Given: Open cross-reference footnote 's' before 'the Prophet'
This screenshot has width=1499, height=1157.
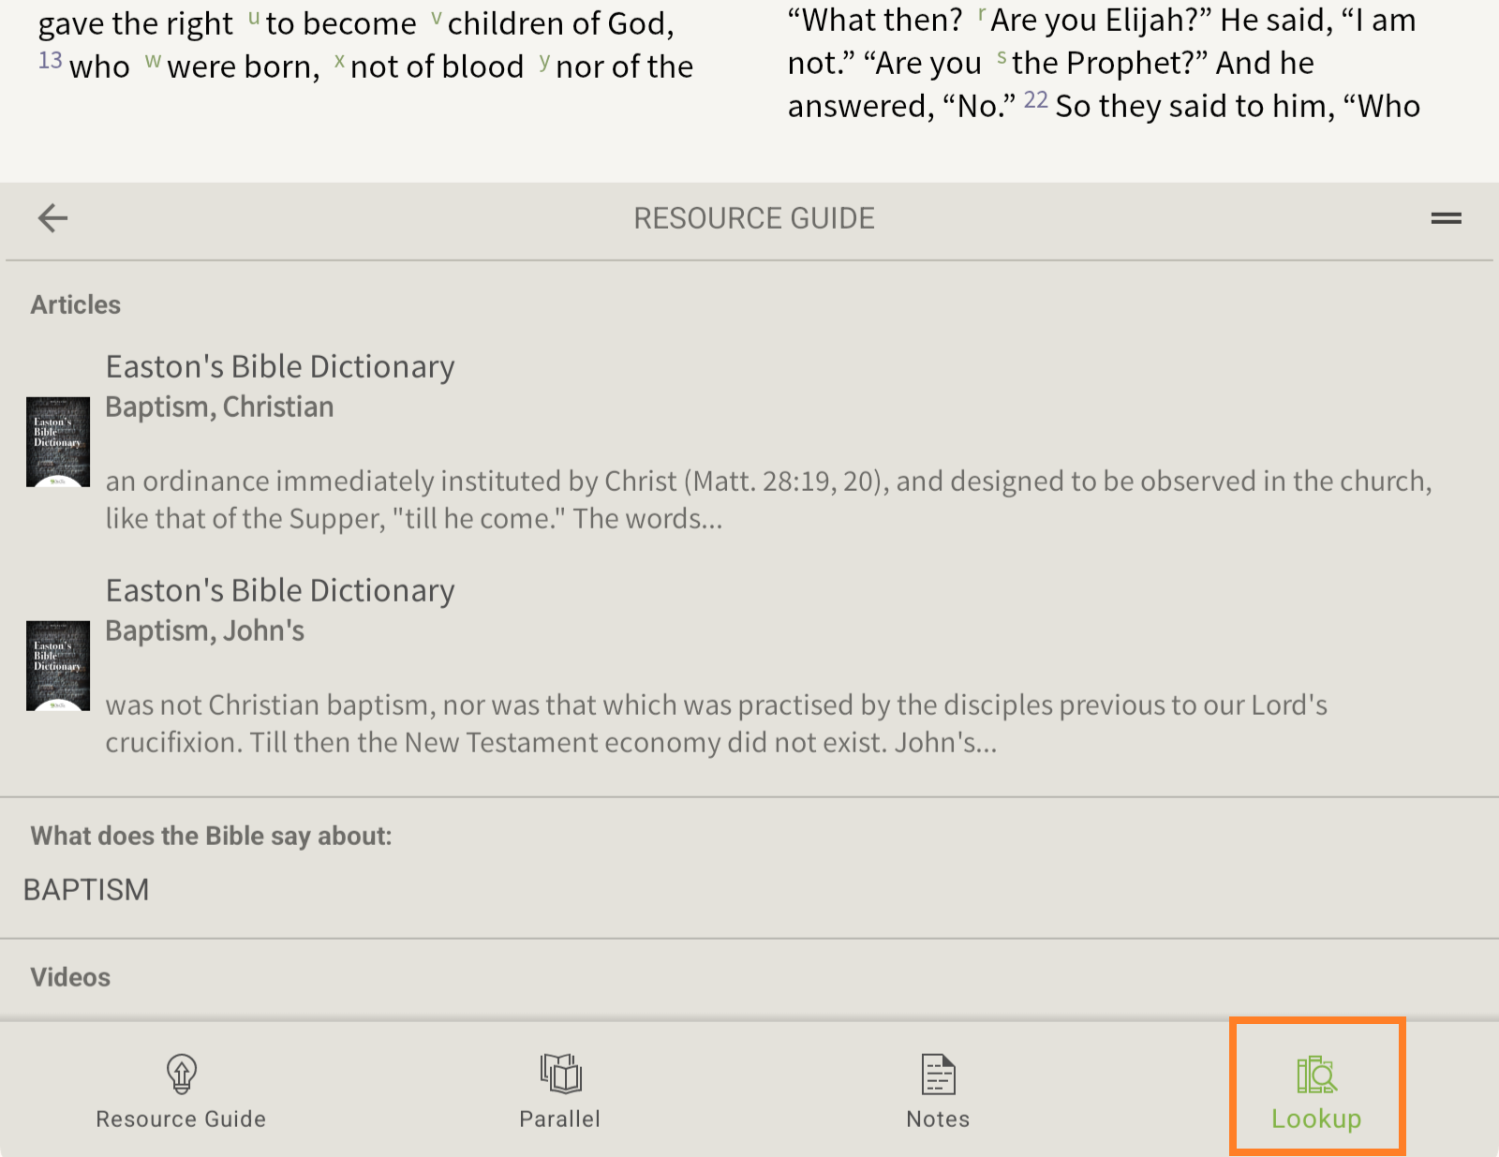Looking at the screenshot, I should pyautogui.click(x=1002, y=58).
